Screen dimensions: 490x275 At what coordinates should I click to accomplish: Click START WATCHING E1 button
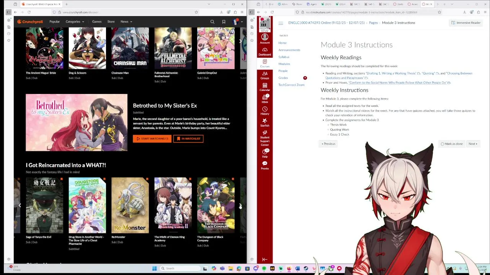[x=152, y=139]
